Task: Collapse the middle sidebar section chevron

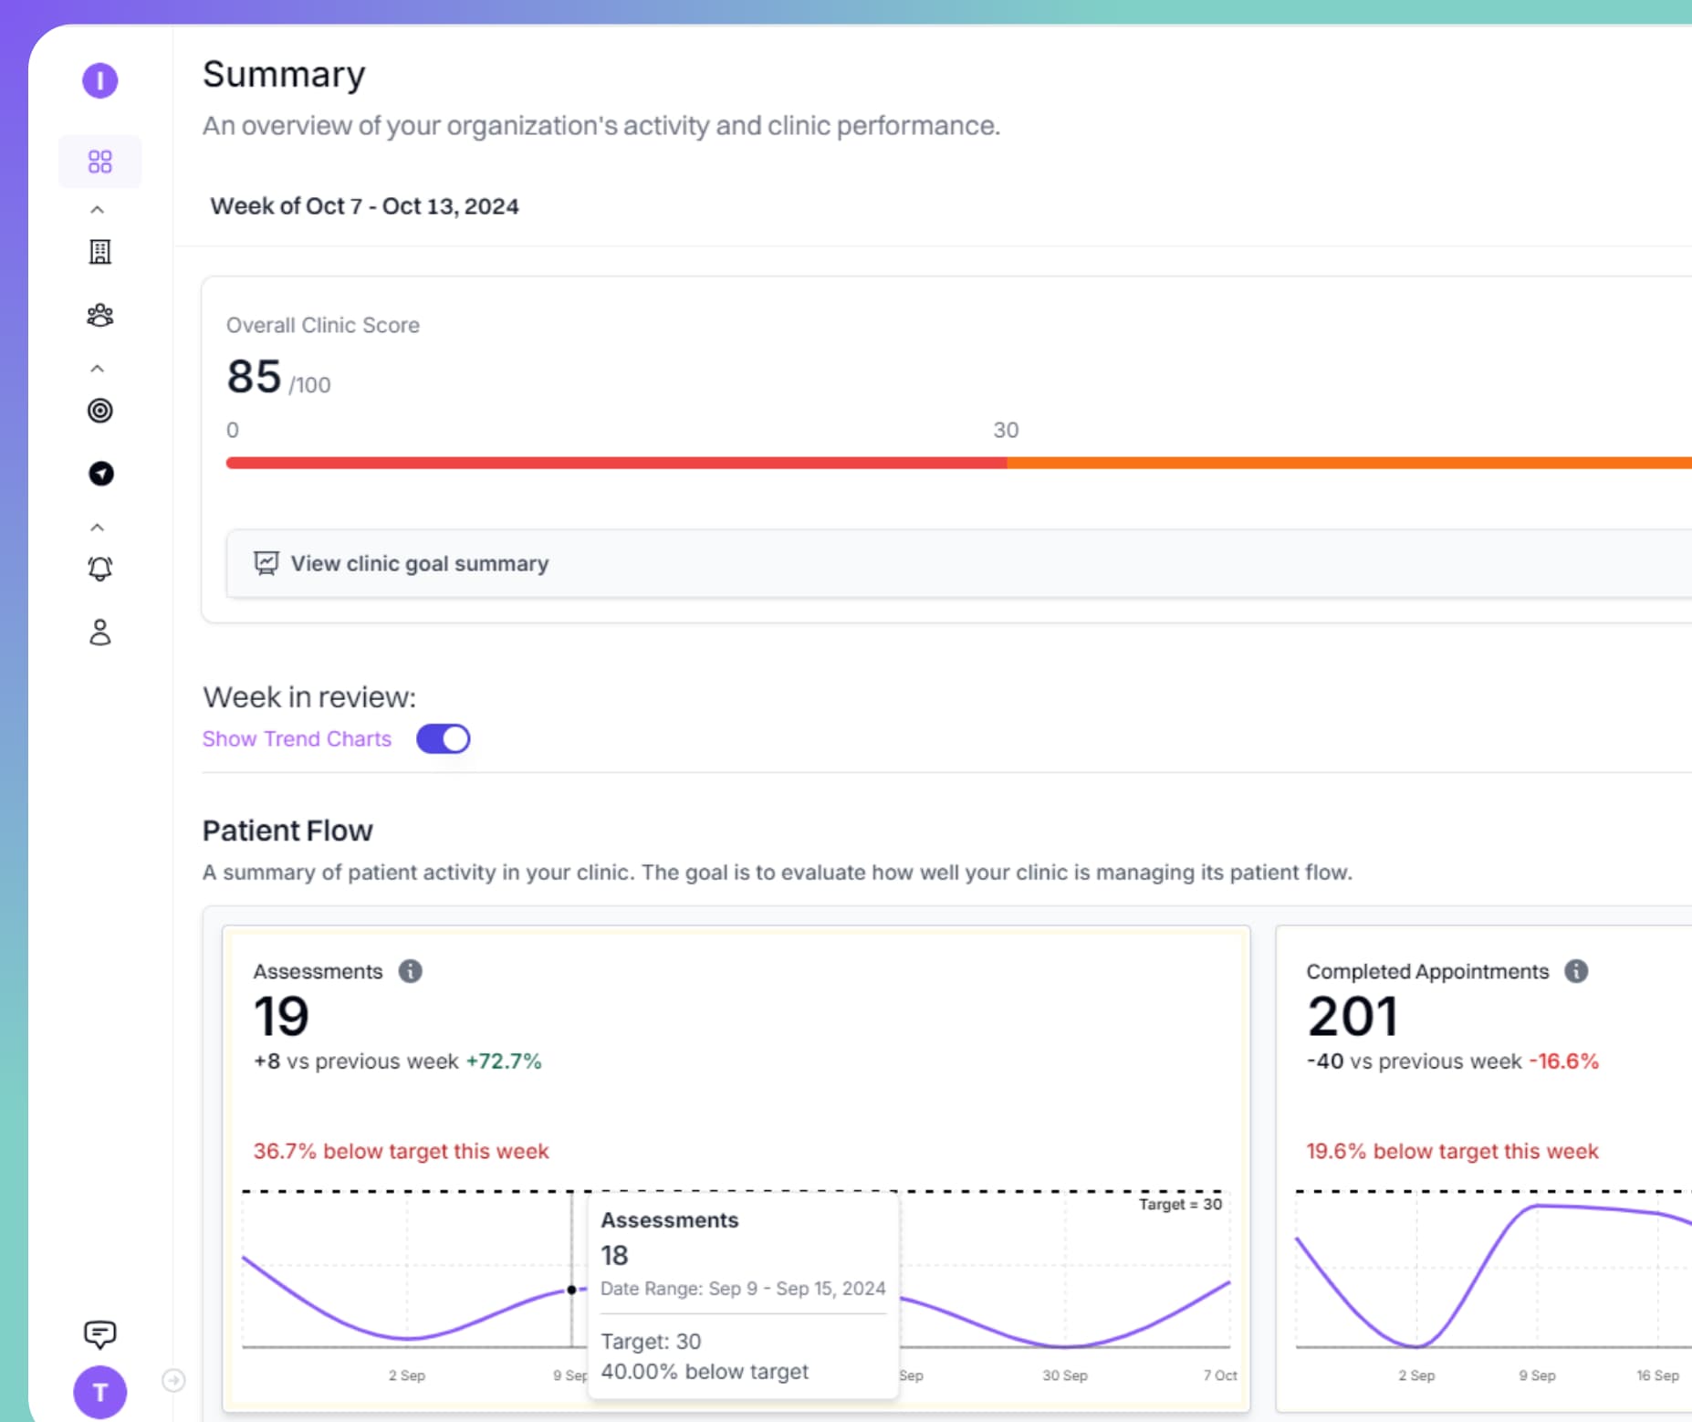Action: tap(97, 368)
